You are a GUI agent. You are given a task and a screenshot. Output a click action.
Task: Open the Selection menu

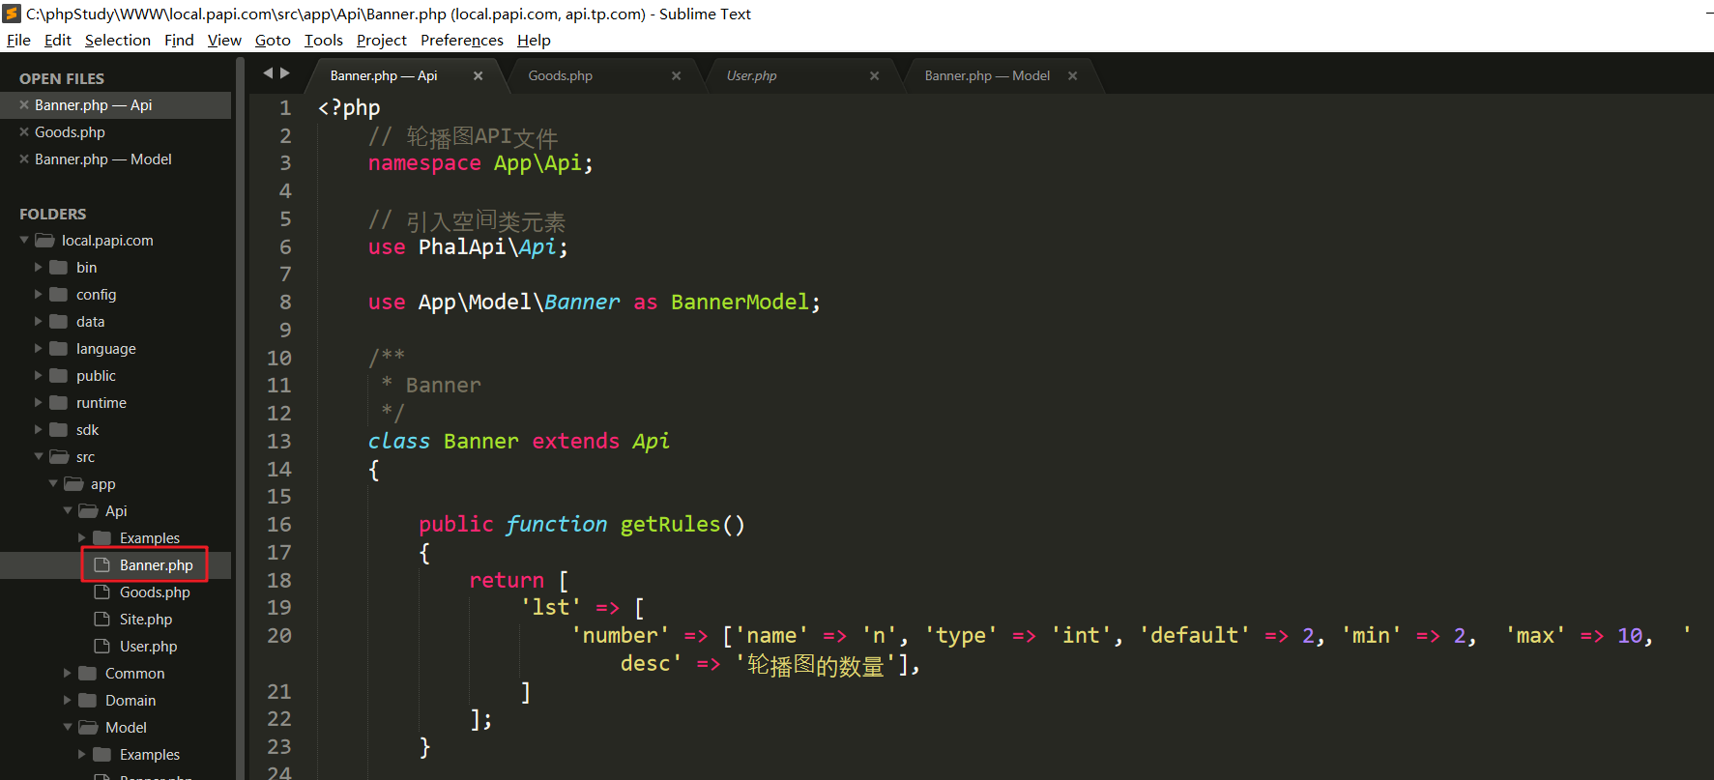pyautogui.click(x=118, y=41)
